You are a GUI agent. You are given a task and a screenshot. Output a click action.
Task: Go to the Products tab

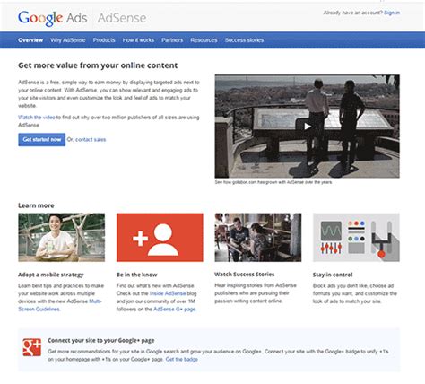[104, 40]
